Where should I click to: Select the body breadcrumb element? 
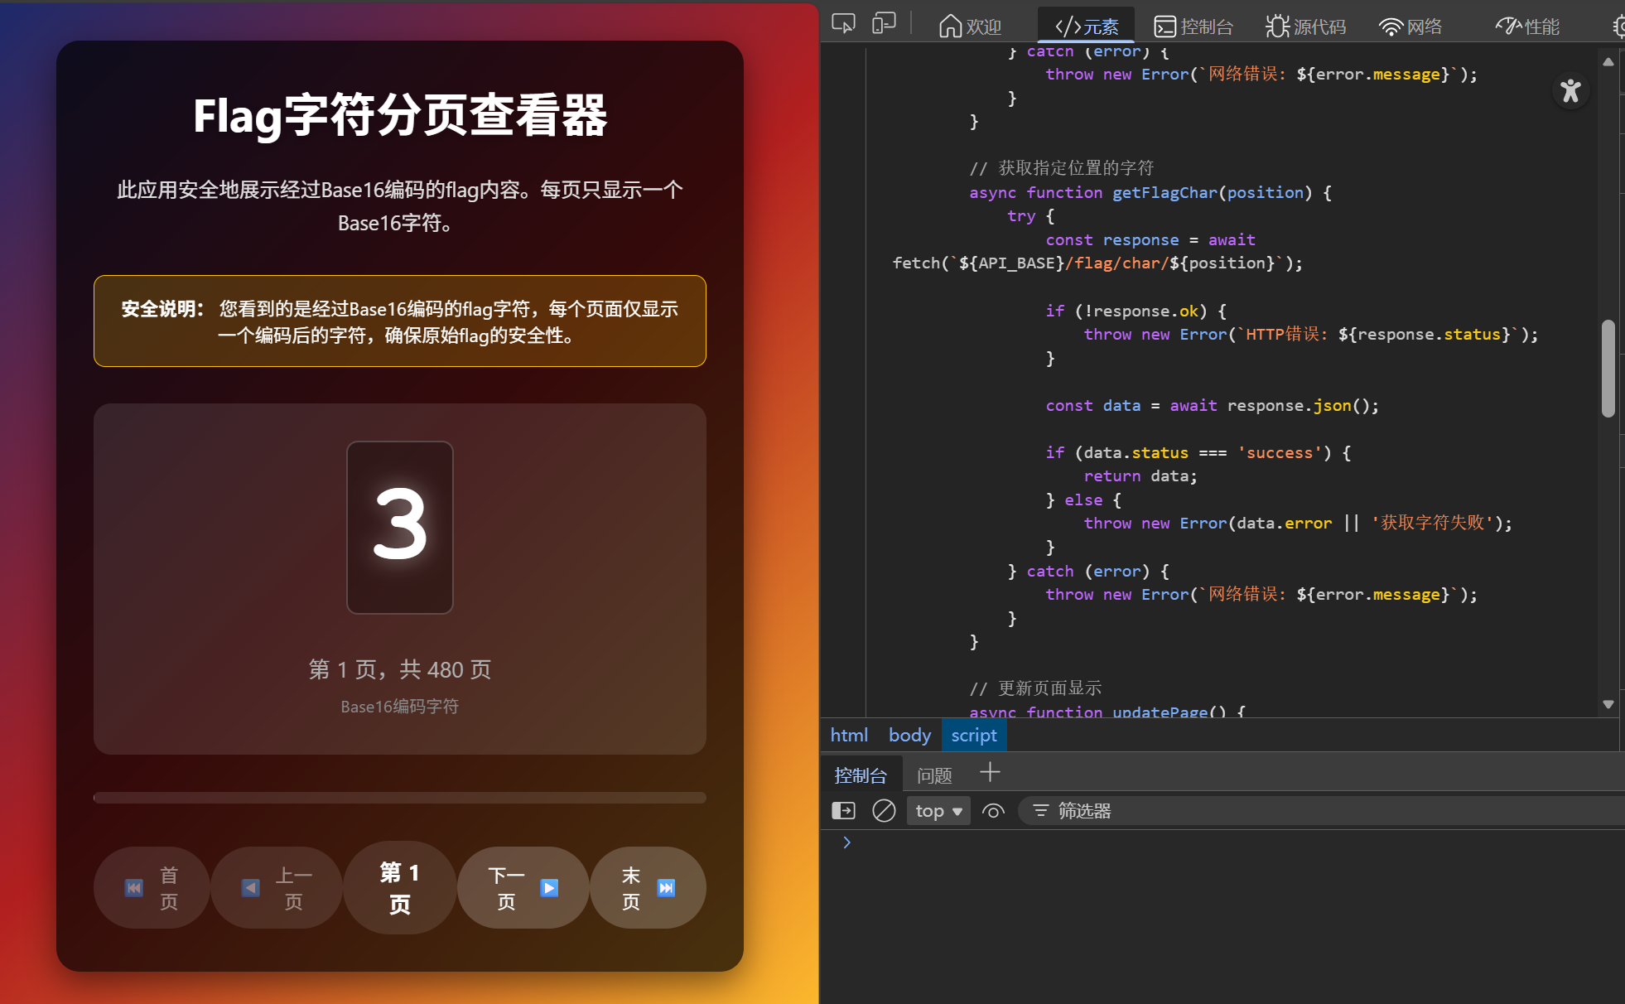point(909,735)
